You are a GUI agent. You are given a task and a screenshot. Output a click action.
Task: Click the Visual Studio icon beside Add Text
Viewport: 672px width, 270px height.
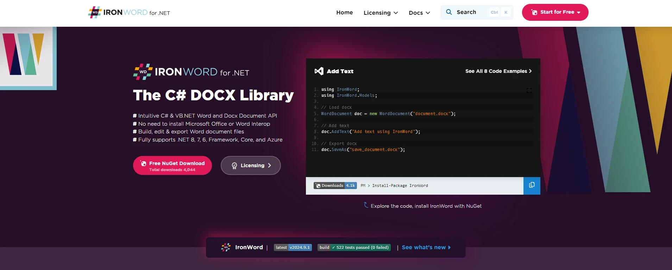tap(319, 71)
